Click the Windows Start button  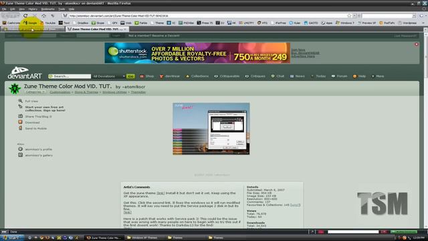coord(12,238)
